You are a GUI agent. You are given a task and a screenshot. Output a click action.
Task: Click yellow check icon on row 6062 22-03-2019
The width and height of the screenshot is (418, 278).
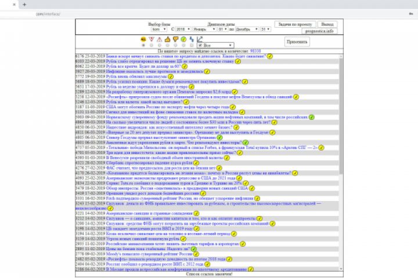tap(185, 67)
